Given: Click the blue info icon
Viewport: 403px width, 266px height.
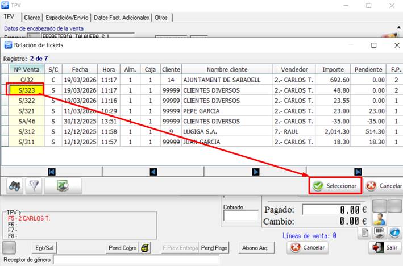Looking at the screenshot, I should [x=394, y=232].
